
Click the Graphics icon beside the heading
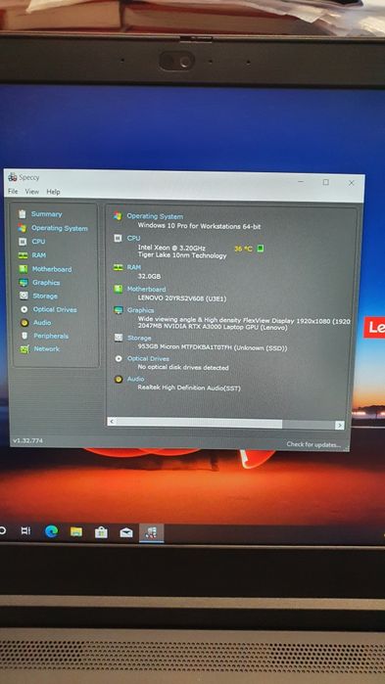[x=119, y=310]
